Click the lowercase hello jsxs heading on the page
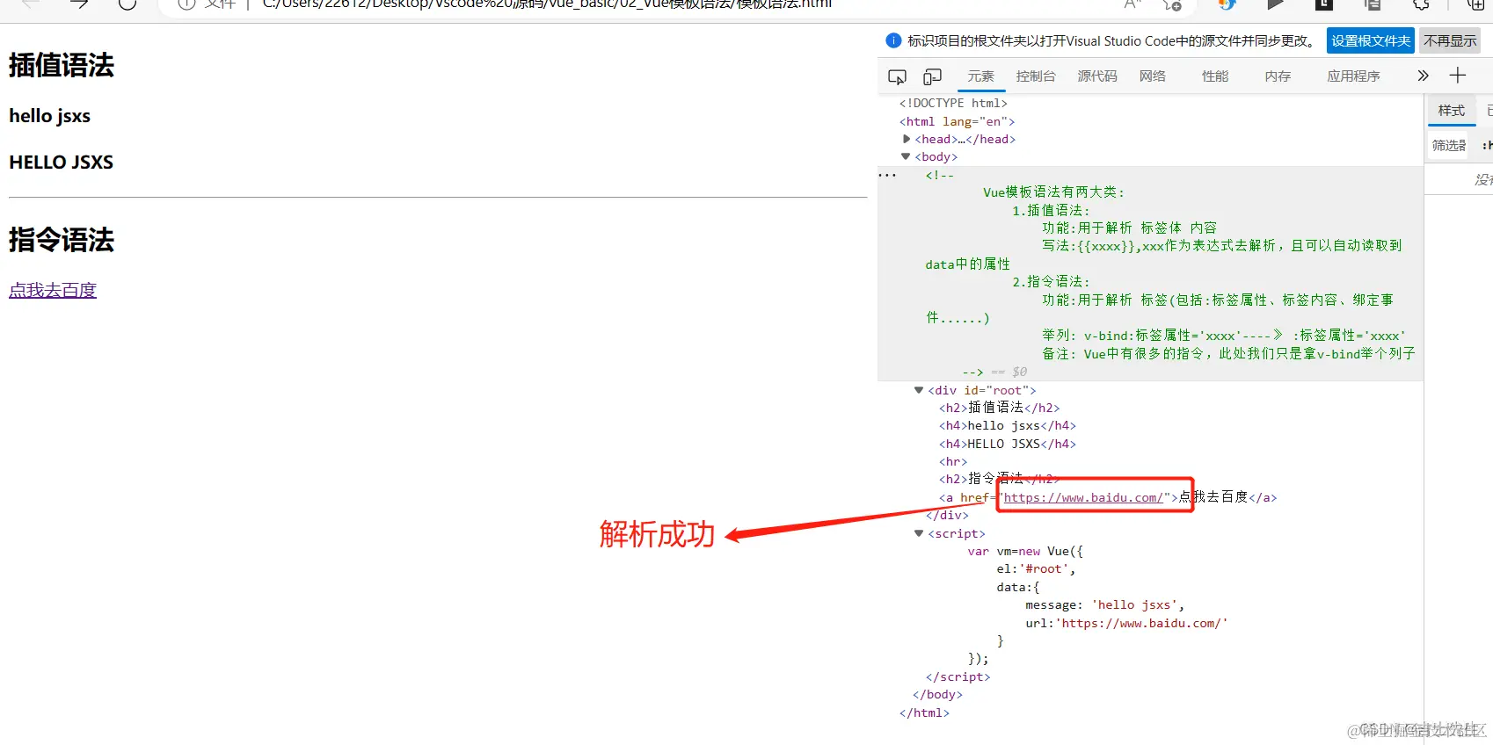This screenshot has width=1493, height=745. click(x=50, y=116)
